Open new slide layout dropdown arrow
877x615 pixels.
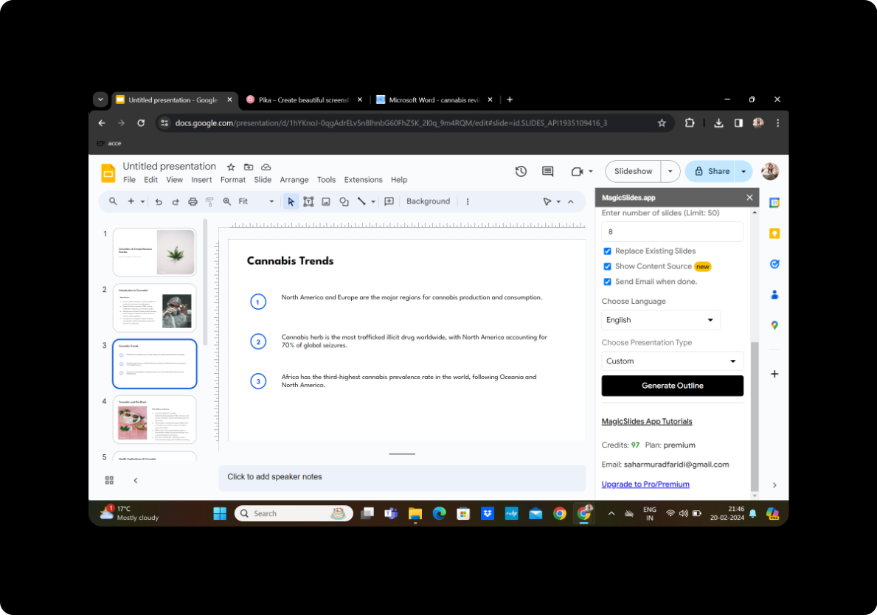pyautogui.click(x=142, y=201)
